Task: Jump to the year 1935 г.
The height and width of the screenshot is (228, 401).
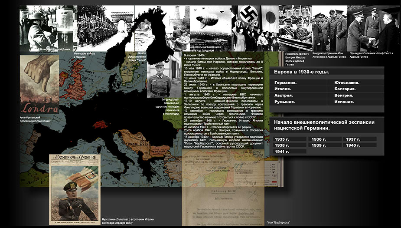Action: [282, 139]
